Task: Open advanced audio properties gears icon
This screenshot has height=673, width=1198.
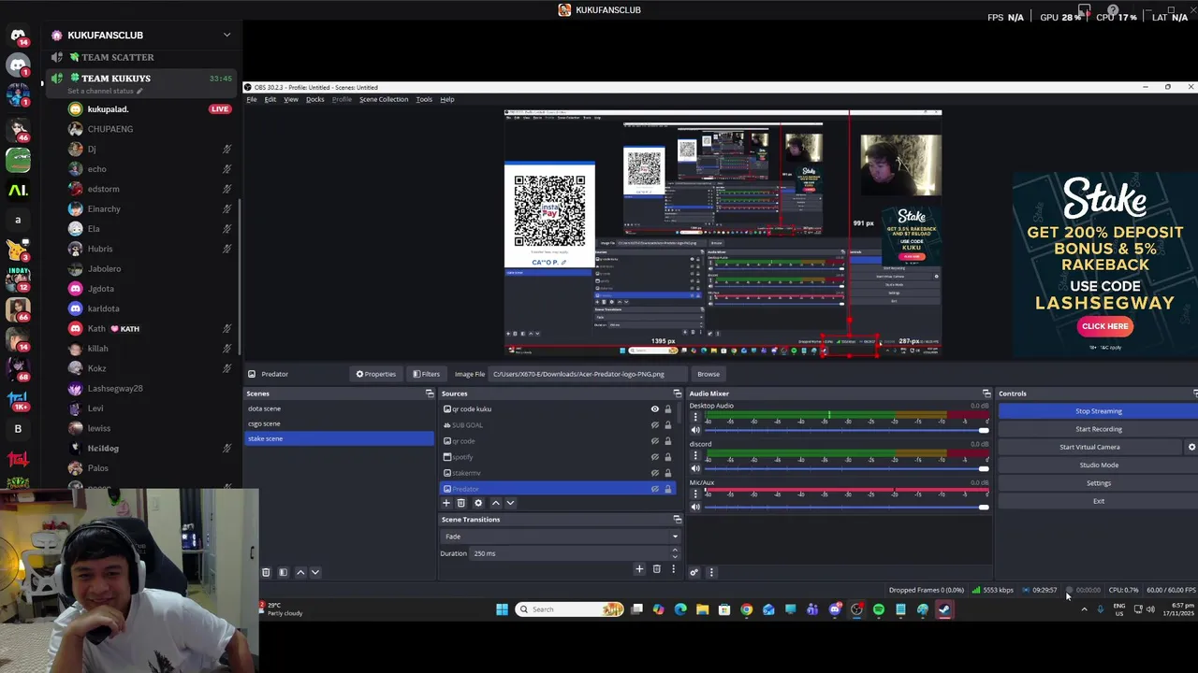Action: click(694, 572)
